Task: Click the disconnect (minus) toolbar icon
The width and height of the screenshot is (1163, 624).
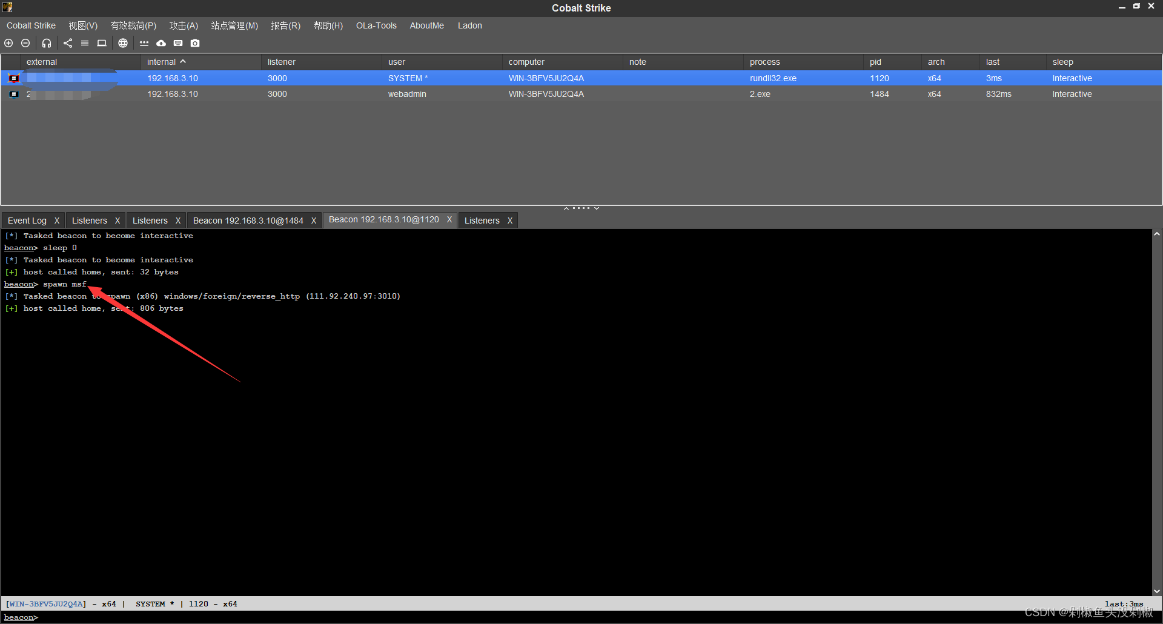Action: (25, 43)
